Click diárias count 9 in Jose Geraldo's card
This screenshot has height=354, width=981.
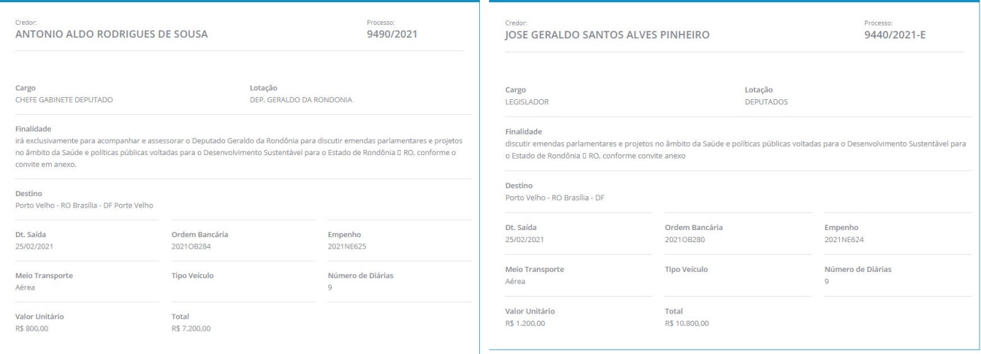(x=826, y=281)
